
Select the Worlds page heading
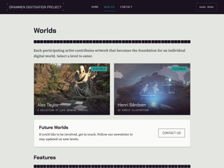[x=45, y=31]
